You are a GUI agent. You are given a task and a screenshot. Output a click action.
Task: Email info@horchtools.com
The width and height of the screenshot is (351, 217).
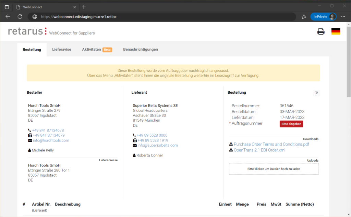coord(51,140)
